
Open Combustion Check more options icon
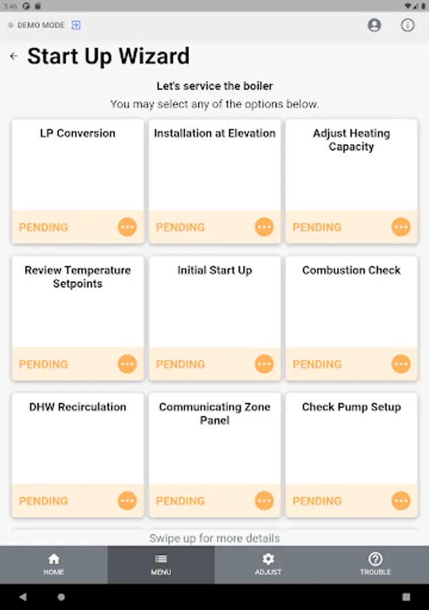[401, 364]
